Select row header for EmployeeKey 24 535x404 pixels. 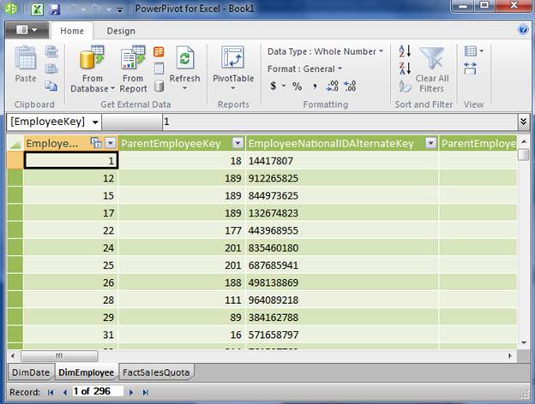click(15, 247)
